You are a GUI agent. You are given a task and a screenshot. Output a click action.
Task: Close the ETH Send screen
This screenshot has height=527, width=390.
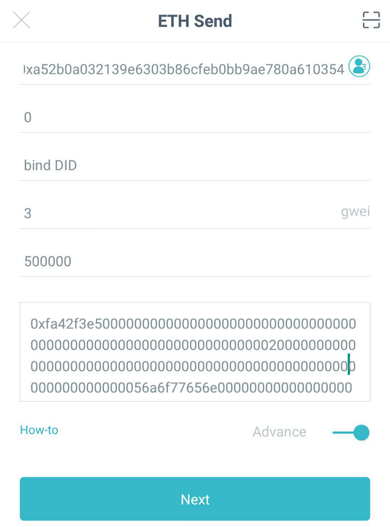[22, 20]
